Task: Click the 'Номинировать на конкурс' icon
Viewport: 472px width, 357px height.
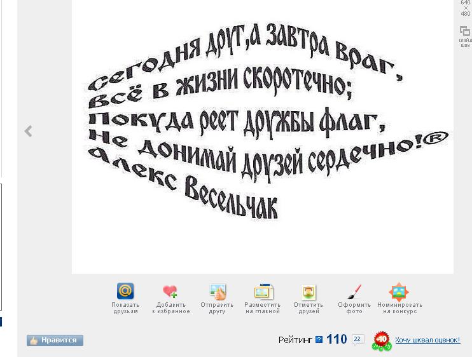Action: click(399, 292)
